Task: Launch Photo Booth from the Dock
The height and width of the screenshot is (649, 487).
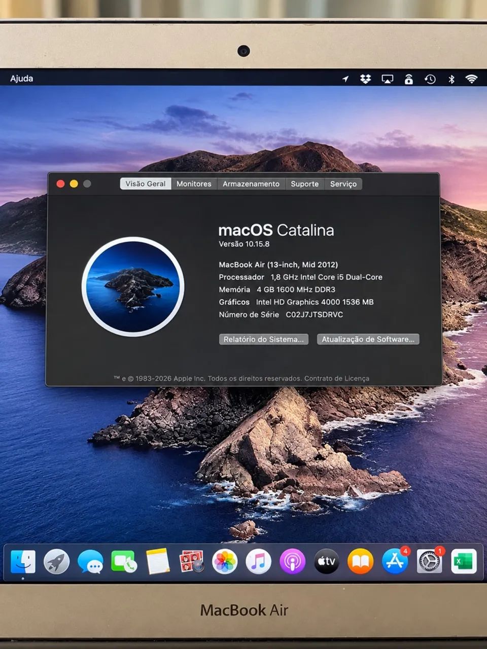Action: pyautogui.click(x=191, y=562)
